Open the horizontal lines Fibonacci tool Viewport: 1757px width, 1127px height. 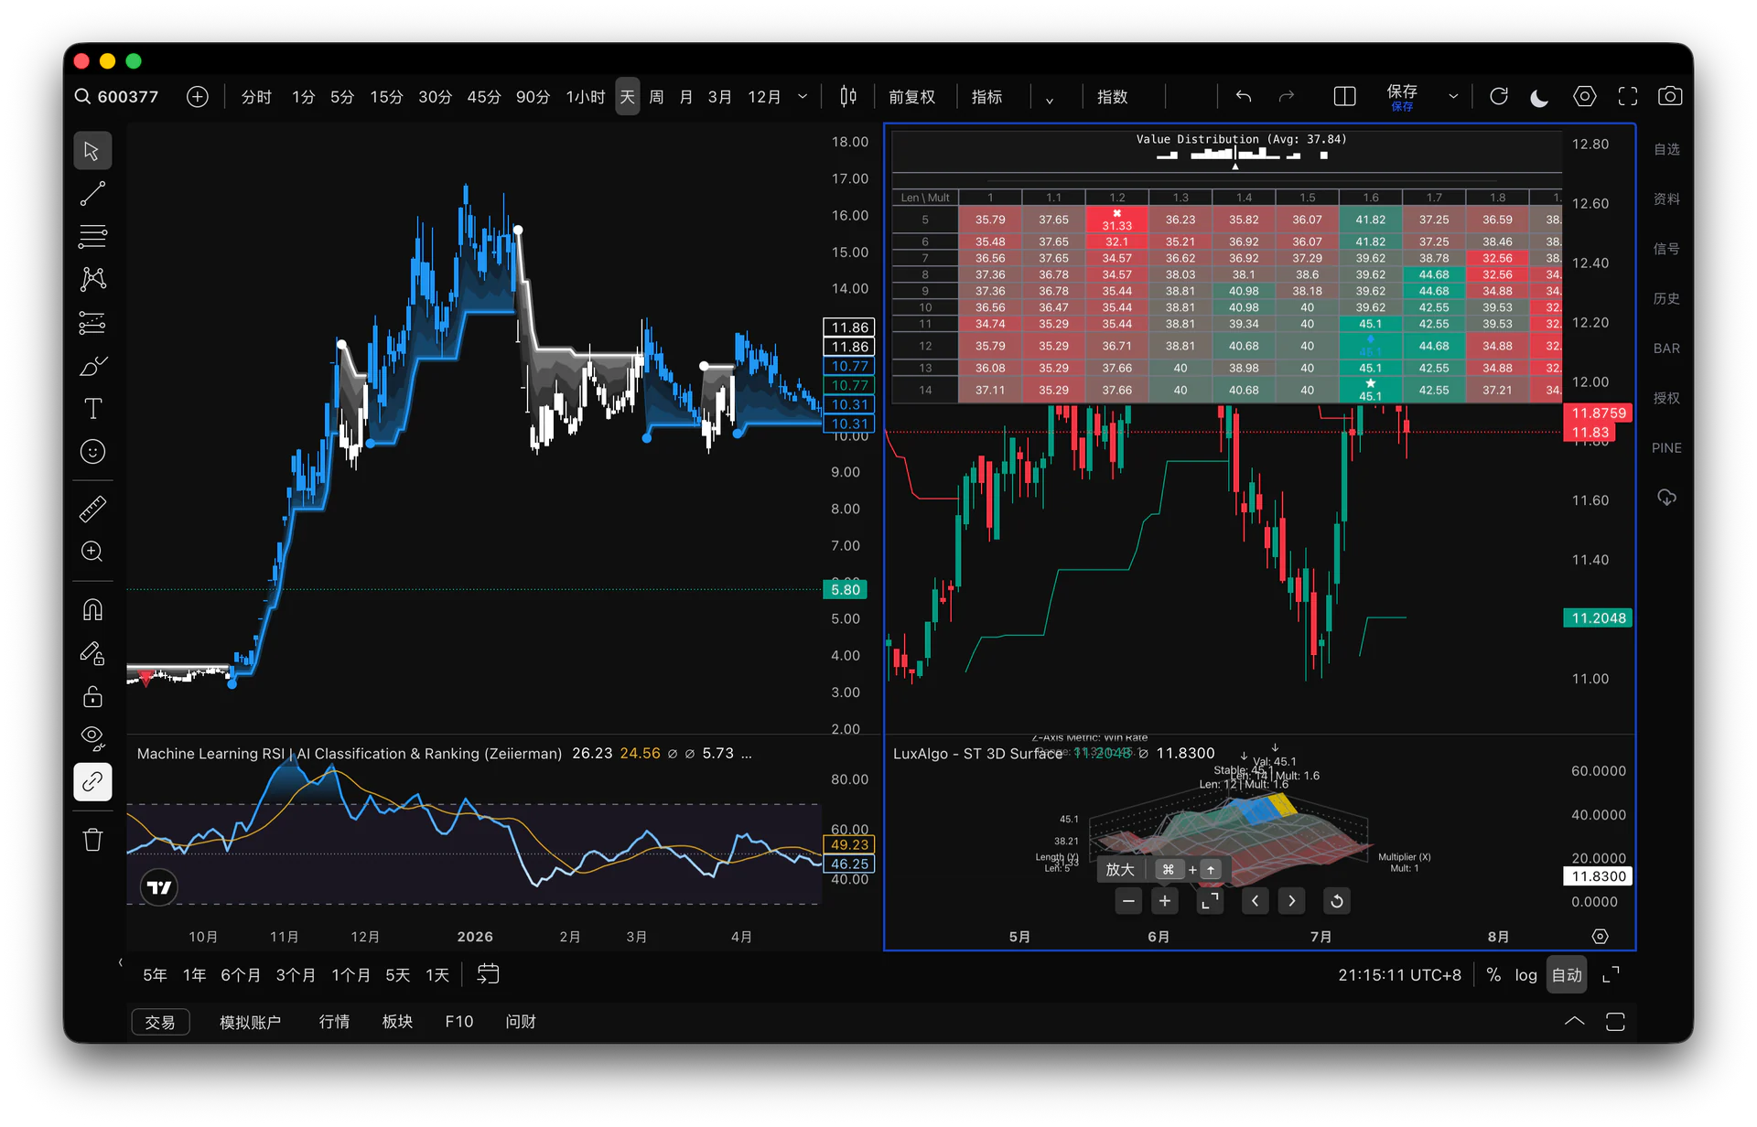point(92,236)
